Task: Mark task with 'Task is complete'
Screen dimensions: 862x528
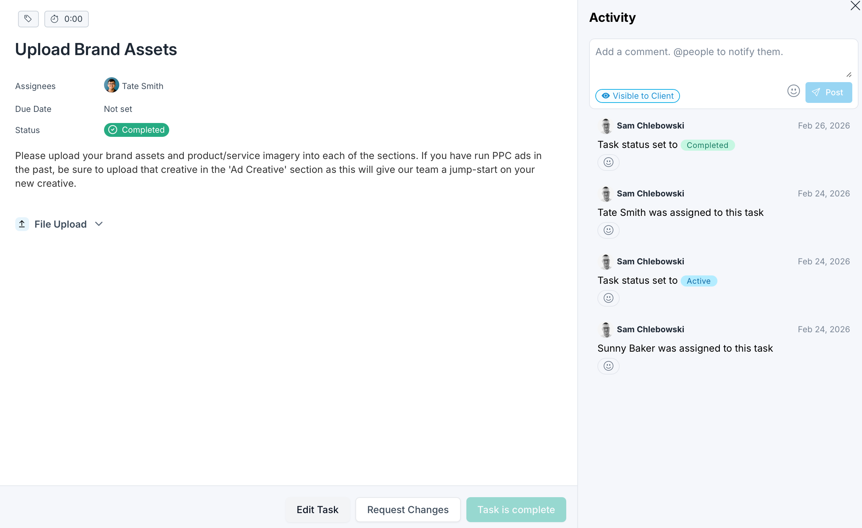Action: click(516, 510)
